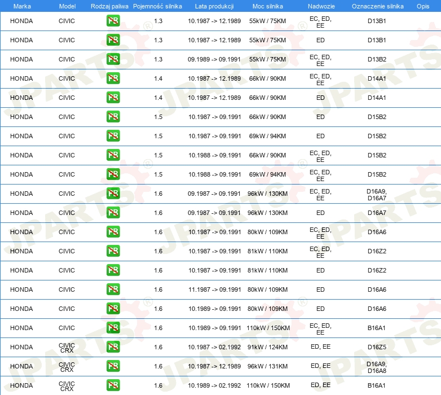
Task: Click the D16A9, D16A7 engine code cell
Action: (x=377, y=195)
